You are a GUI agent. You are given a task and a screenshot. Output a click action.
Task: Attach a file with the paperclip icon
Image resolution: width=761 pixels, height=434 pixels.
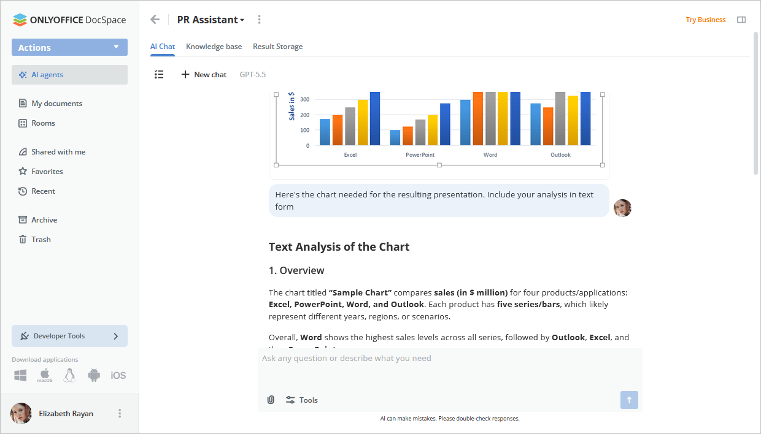(x=271, y=400)
